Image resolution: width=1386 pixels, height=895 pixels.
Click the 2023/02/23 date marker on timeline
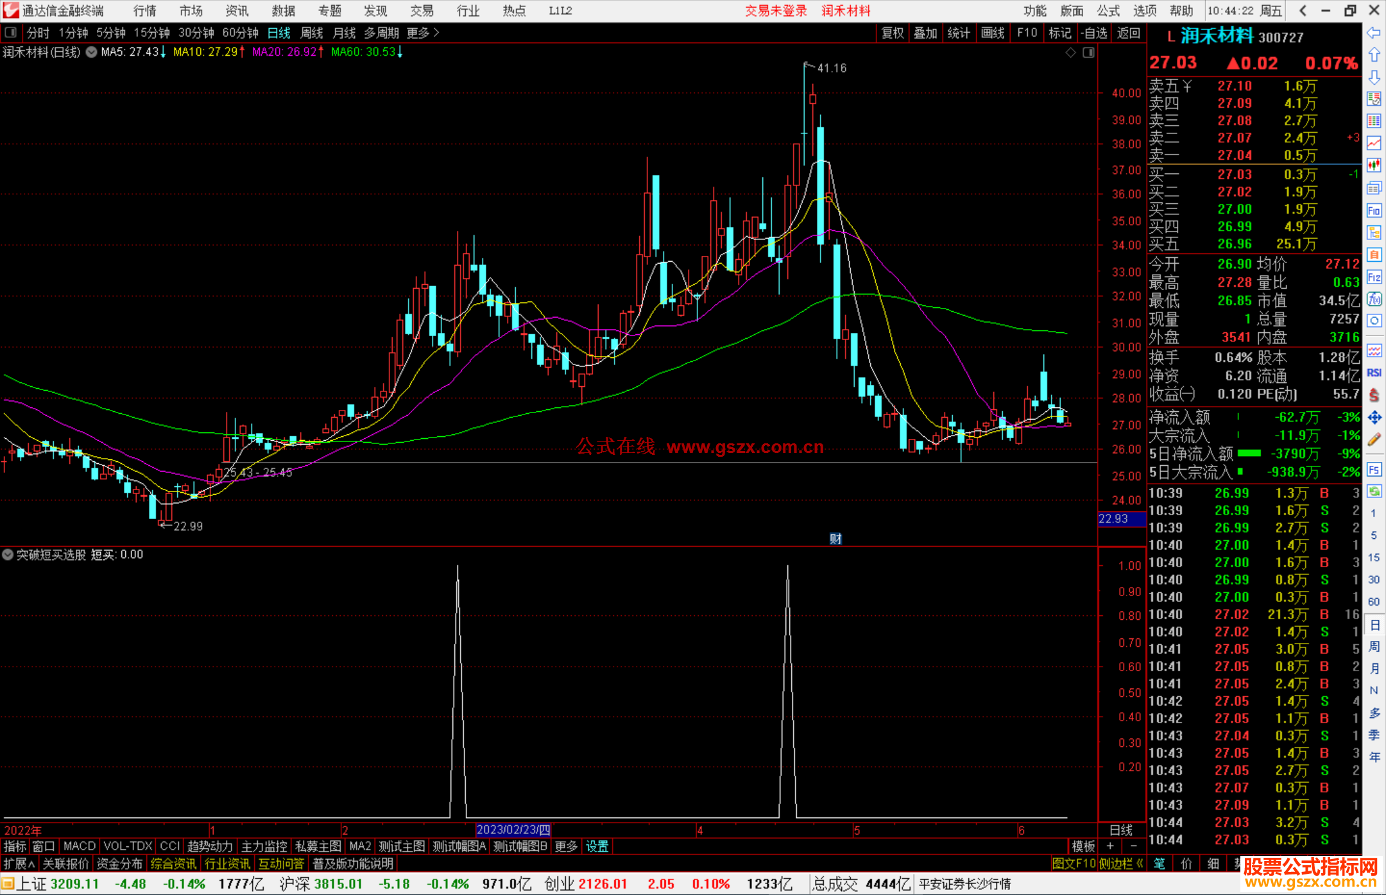pyautogui.click(x=513, y=830)
